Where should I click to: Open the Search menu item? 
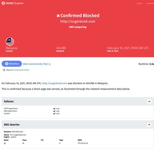point(139,3)
